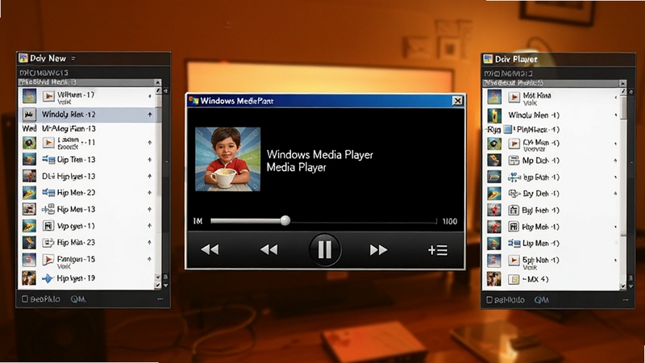Click the list icon beside 'Lip Men -1)'
Viewport: 645px width, 363px height.
[514, 244]
